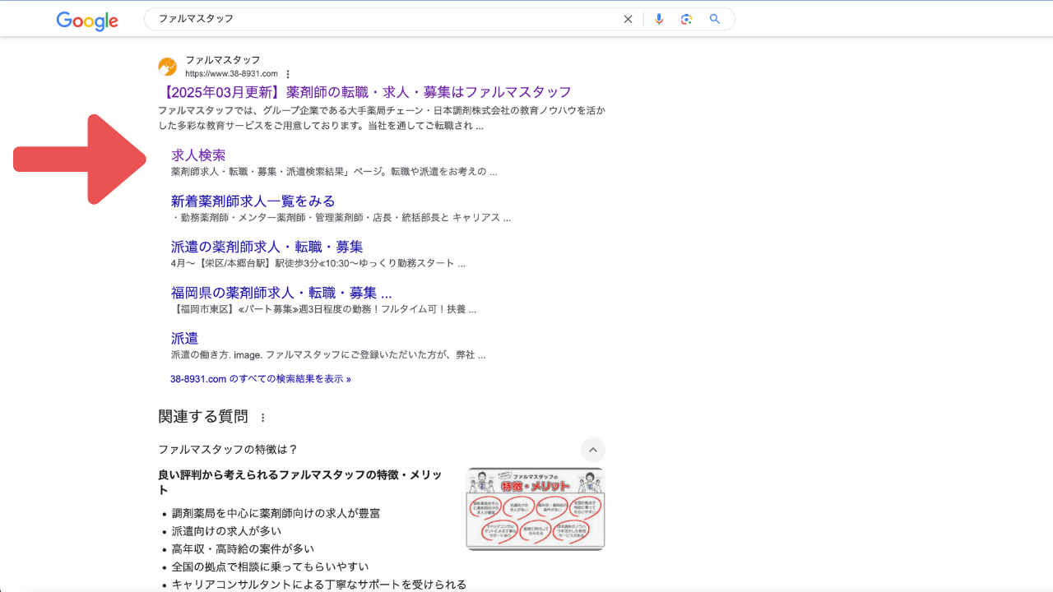Image resolution: width=1053 pixels, height=592 pixels.
Task: Click snippet 4月〜【栄区/本郷台駅】
Action: [318, 264]
